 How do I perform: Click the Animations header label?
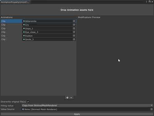[x=7, y=17]
